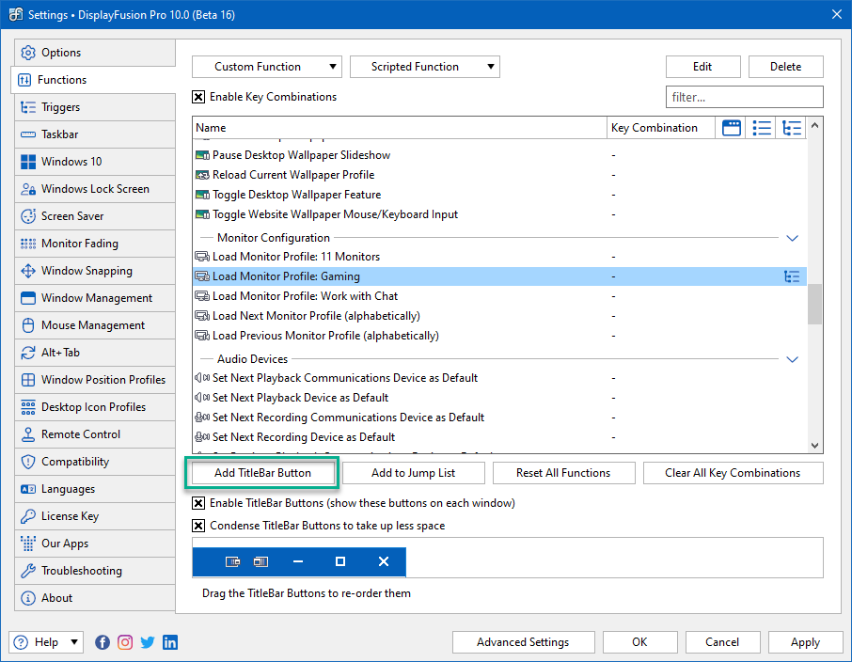Collapse the Monitor Configuration group
852x662 pixels.
[792, 238]
